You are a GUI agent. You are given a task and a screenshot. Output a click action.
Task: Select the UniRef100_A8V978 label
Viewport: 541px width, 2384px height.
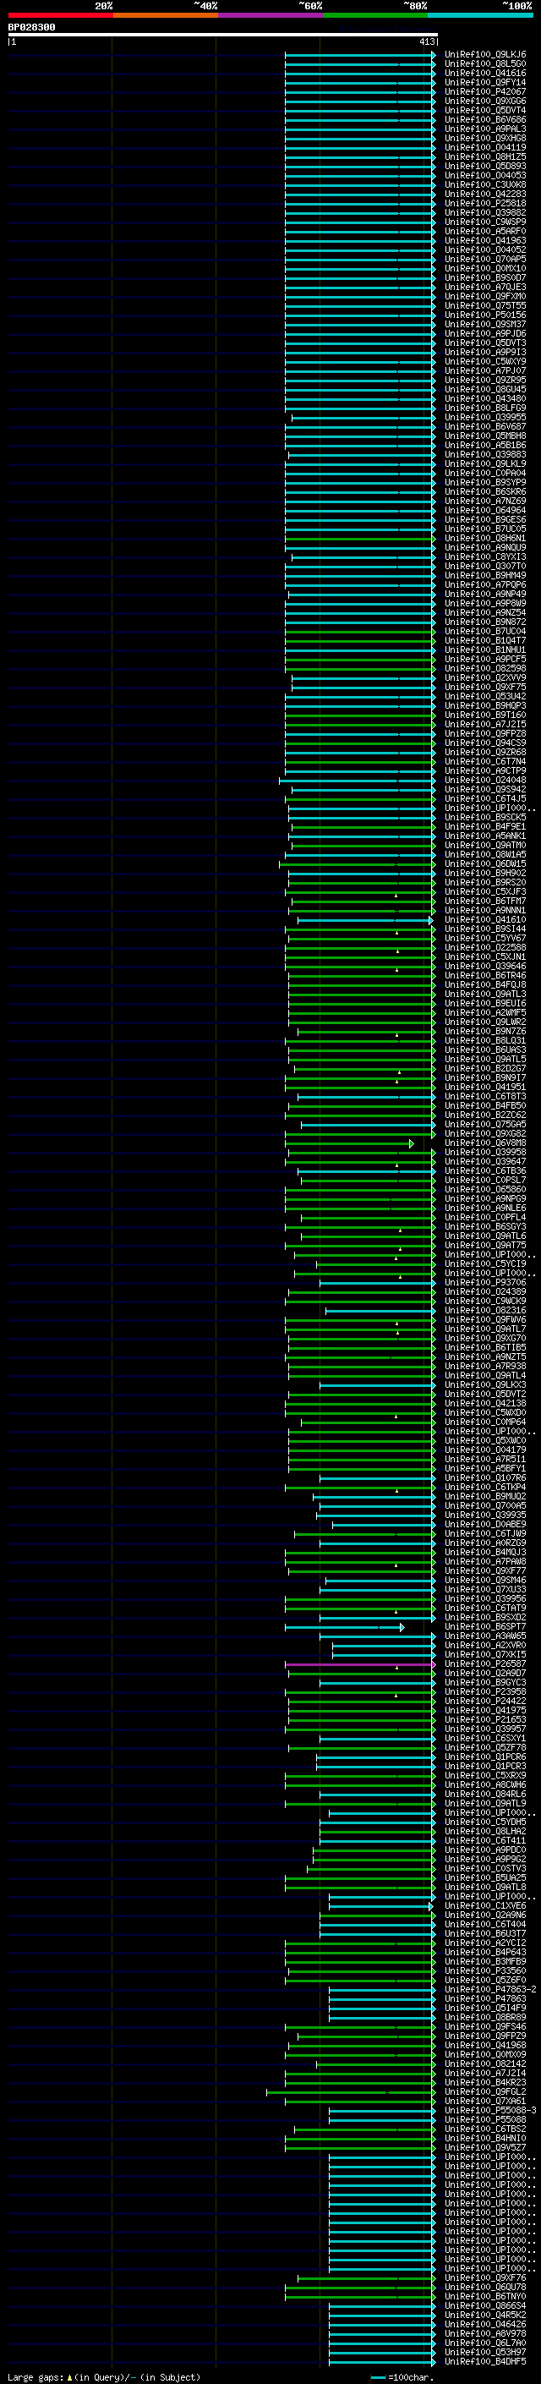point(484,2334)
